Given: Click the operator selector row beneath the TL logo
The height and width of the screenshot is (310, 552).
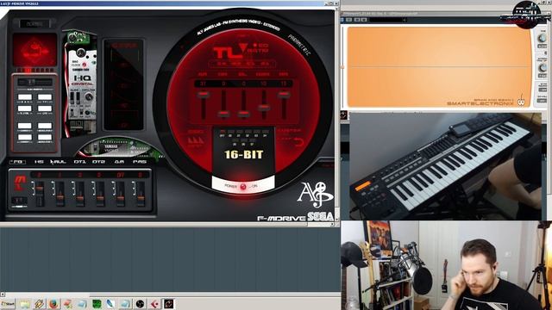Looking at the screenshot, I should (x=243, y=64).
